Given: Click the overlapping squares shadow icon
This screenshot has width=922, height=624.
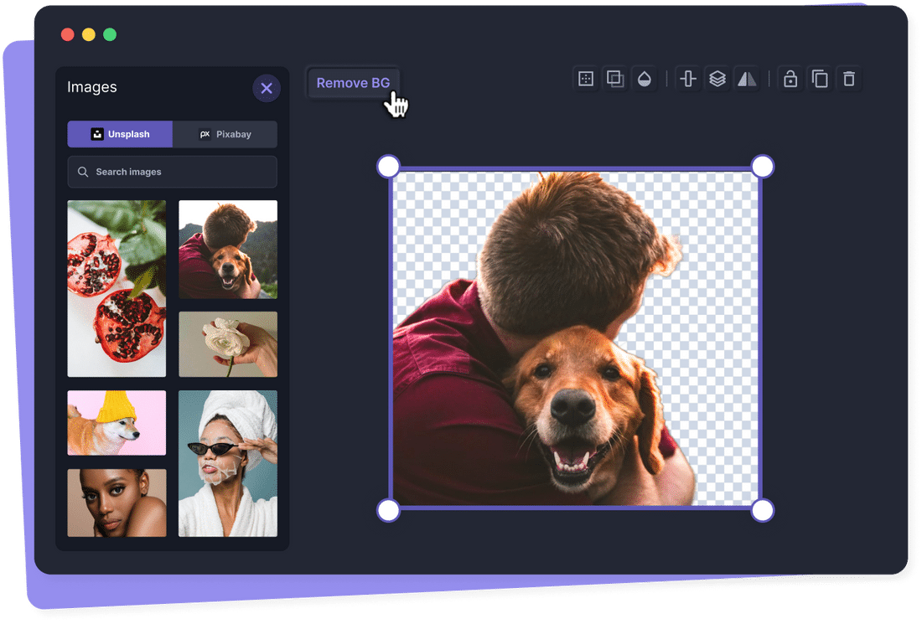Looking at the screenshot, I should (x=615, y=79).
